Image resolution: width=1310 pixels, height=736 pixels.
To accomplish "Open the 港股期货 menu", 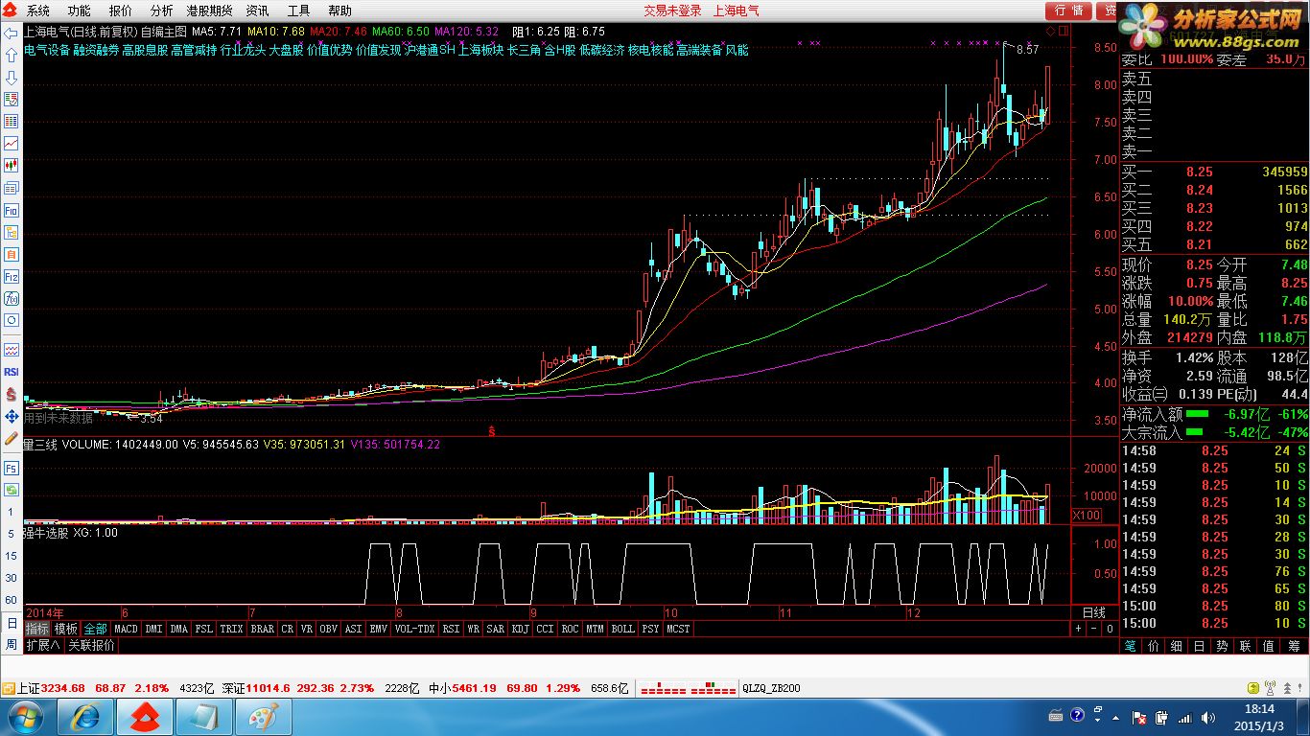I will (210, 11).
